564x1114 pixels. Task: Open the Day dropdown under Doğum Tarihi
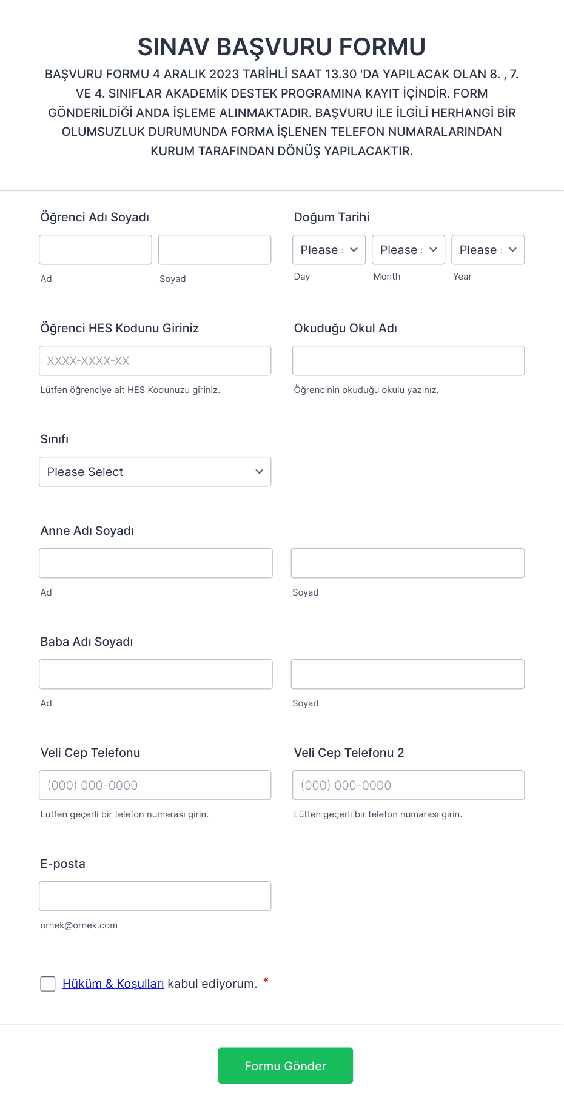[328, 249]
